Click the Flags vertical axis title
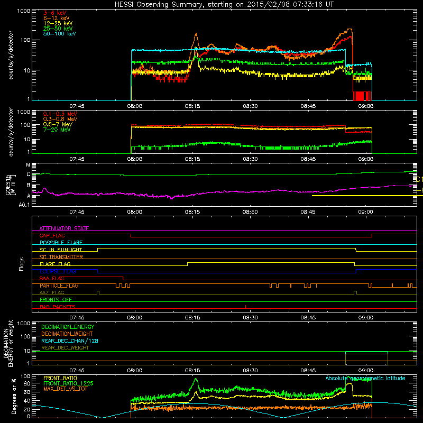Viewport: 423px width, 423px height. [x=22, y=264]
